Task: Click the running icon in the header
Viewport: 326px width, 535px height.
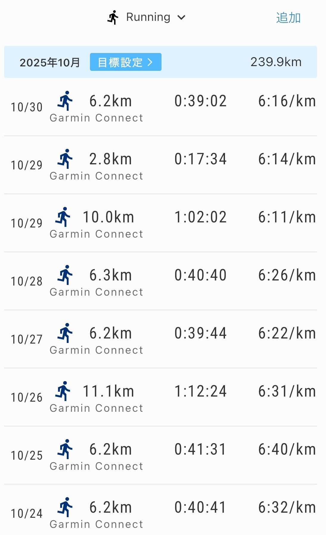Action: 113,17
